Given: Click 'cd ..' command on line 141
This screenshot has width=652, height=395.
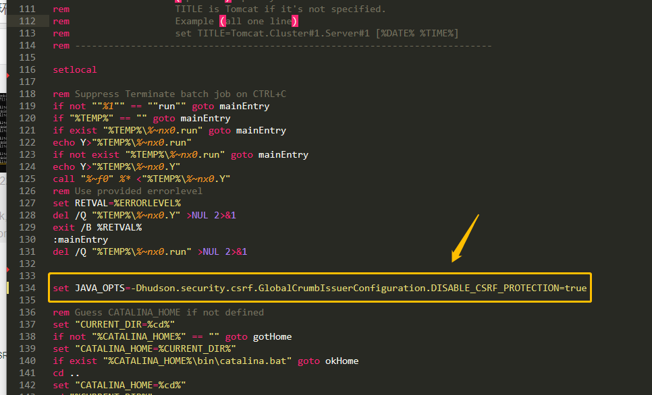Looking at the screenshot, I should pos(66,373).
